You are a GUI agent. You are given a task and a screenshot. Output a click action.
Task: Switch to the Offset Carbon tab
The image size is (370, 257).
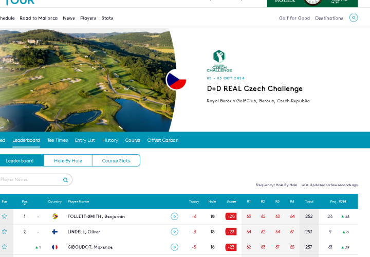point(163,140)
